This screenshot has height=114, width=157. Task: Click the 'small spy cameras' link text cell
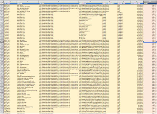tap(28, 10)
